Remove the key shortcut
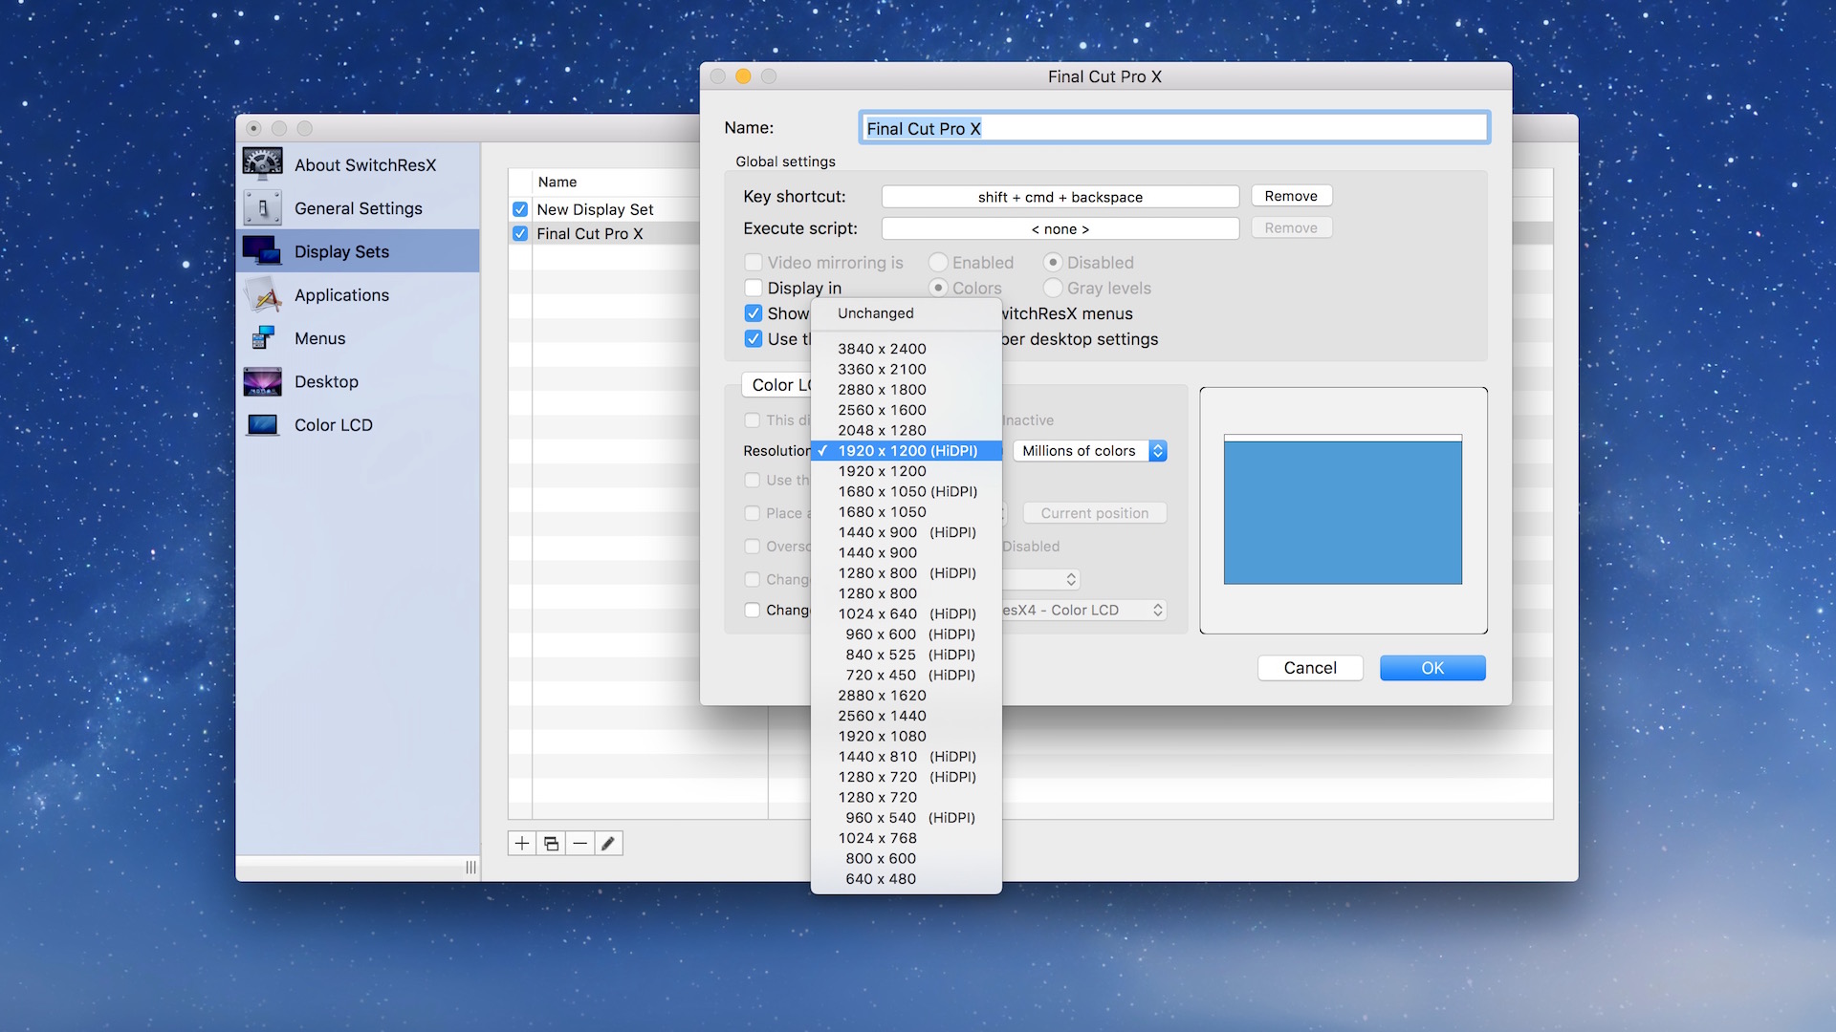 pyautogui.click(x=1291, y=196)
